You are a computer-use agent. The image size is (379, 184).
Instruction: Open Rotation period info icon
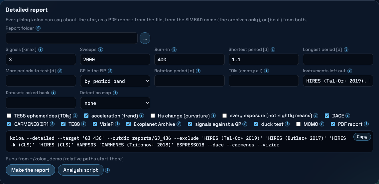pos(198,71)
